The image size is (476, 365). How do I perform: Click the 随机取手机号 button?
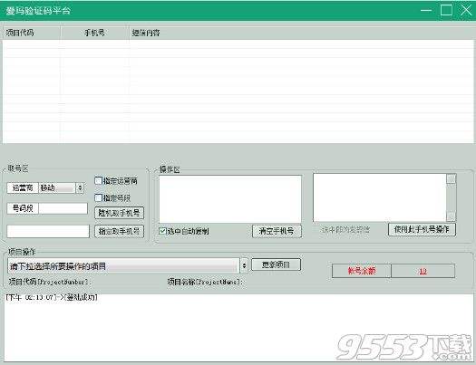[120, 213]
